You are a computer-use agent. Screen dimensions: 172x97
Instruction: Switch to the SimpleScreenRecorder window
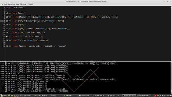[143, 95]
